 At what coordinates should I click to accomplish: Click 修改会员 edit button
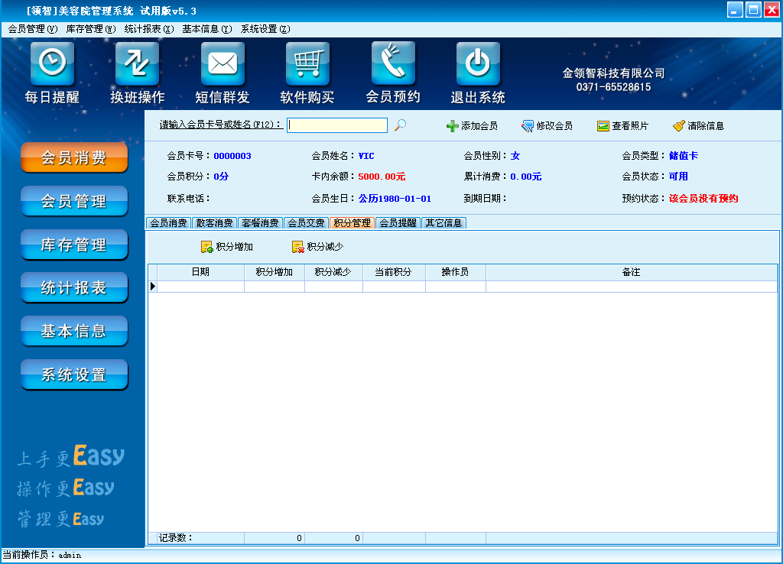point(547,126)
